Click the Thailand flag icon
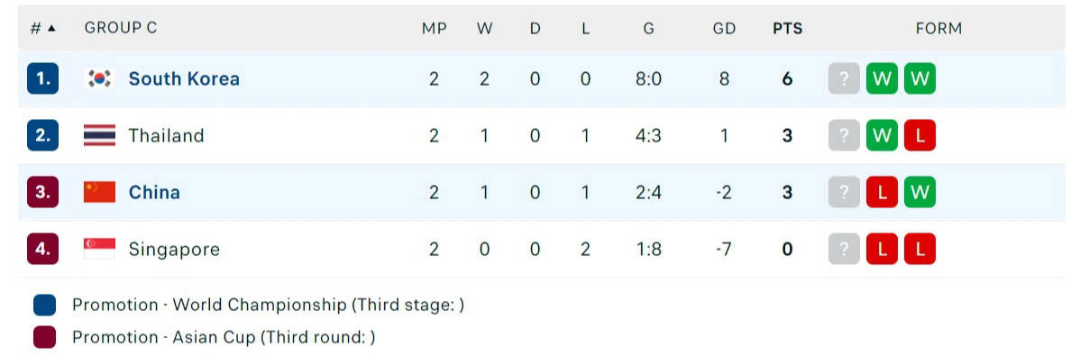Screen dimensions: 1080x356 click(100, 136)
